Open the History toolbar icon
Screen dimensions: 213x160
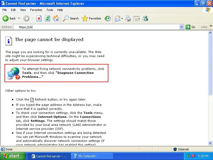click(x=108, y=18)
